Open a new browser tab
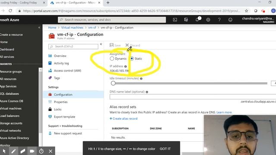This screenshot has height=155, width=276. (108, 3)
